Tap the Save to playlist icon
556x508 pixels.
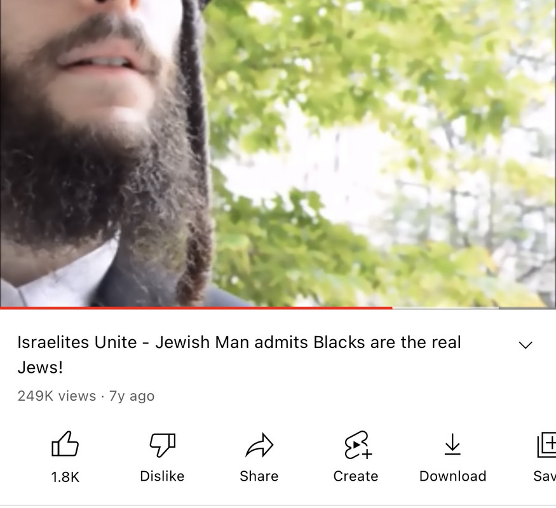click(546, 444)
